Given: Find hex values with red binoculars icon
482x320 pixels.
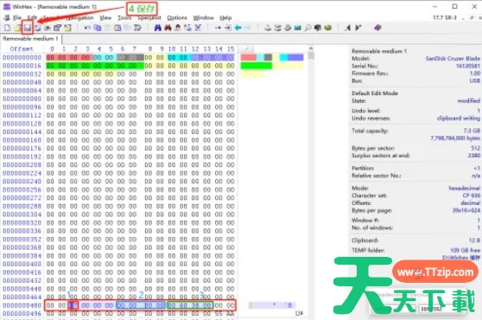Looking at the screenshot, I should [x=168, y=28].
